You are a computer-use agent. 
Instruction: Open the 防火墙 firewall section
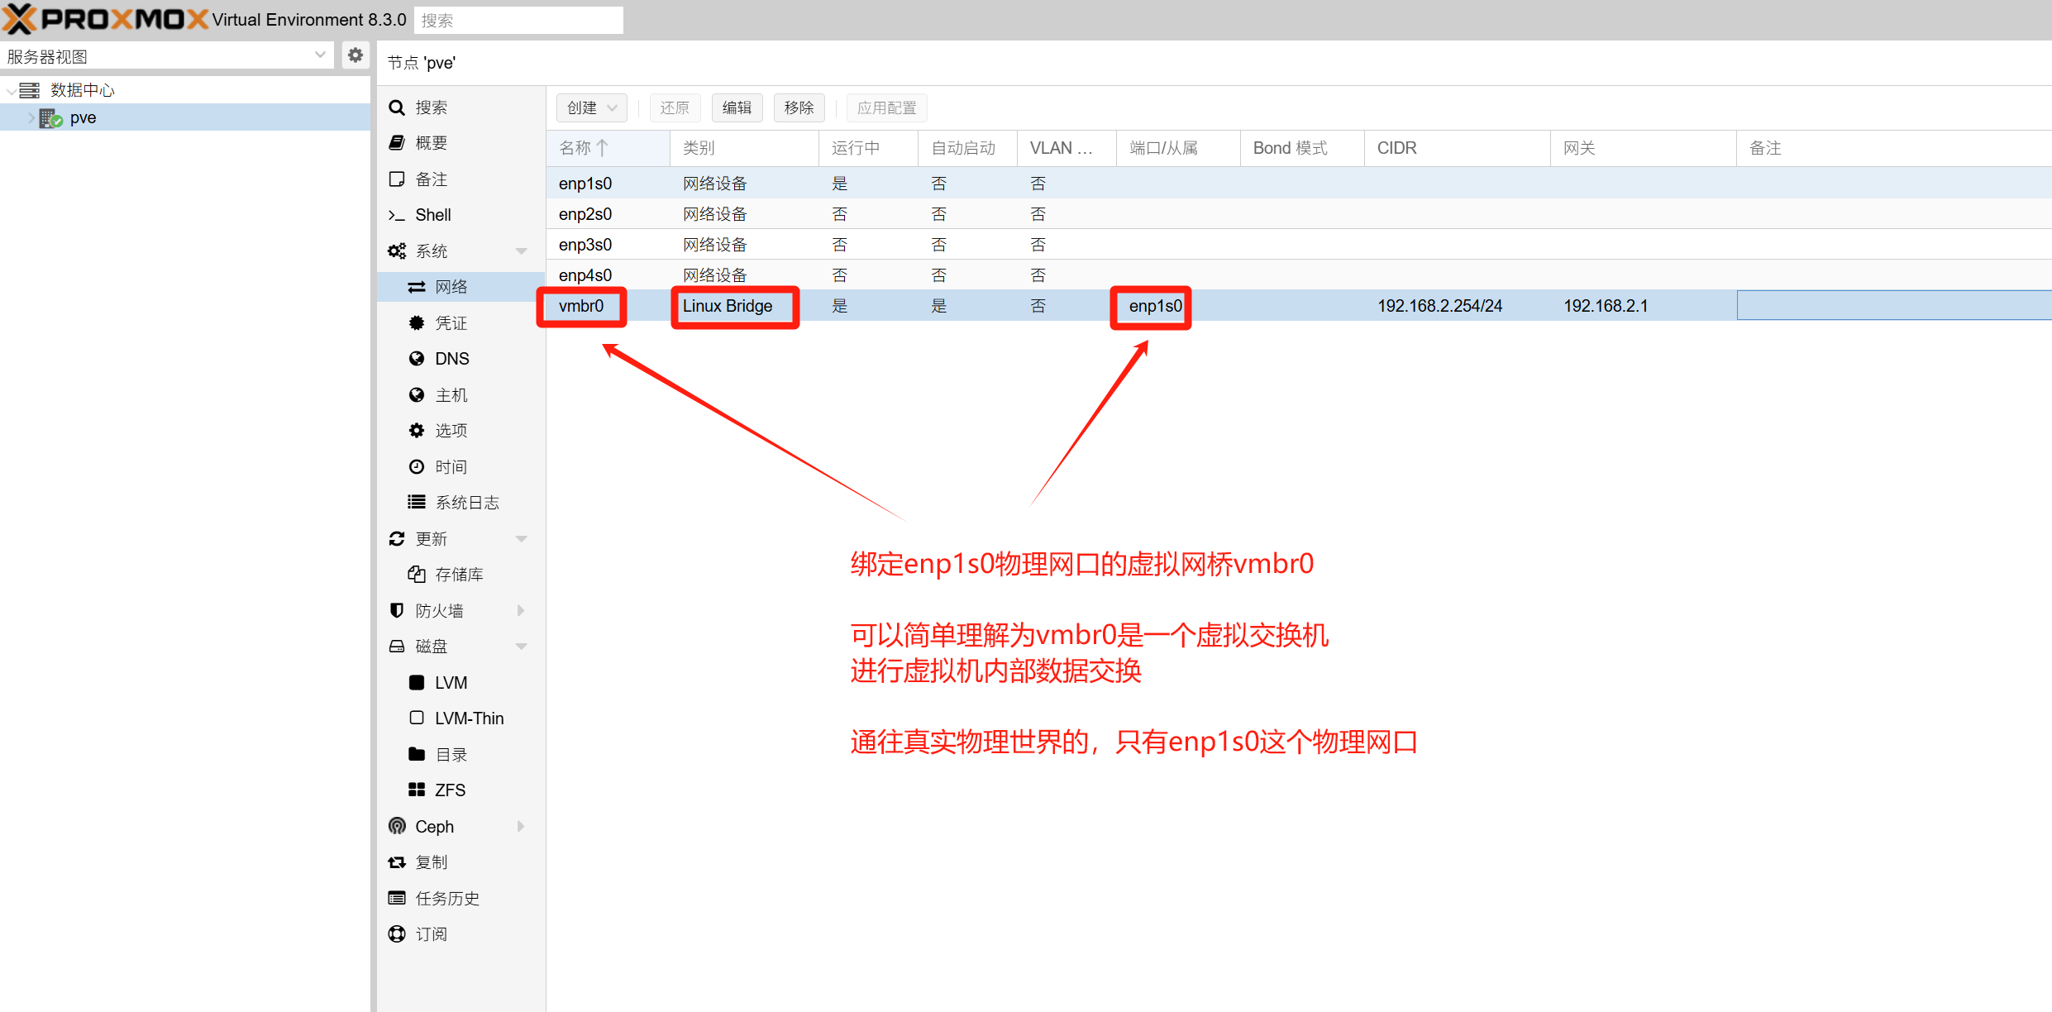point(439,610)
